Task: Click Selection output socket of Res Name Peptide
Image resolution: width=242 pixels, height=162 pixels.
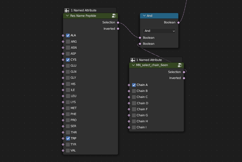Action: point(118,23)
